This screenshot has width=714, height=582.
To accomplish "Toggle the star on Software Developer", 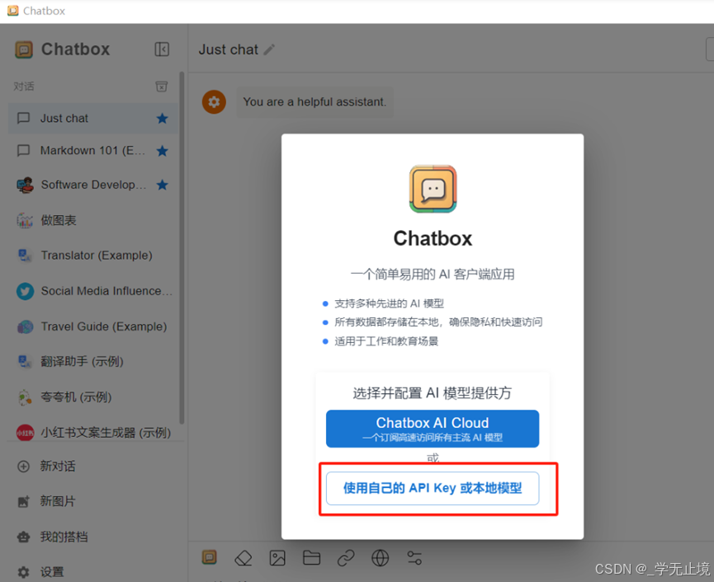I will (162, 185).
